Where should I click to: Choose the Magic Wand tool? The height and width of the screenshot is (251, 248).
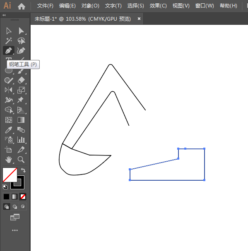click(9, 41)
